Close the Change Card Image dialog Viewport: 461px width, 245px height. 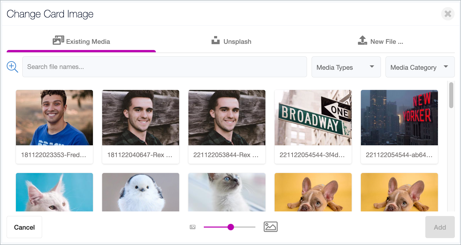click(x=448, y=14)
